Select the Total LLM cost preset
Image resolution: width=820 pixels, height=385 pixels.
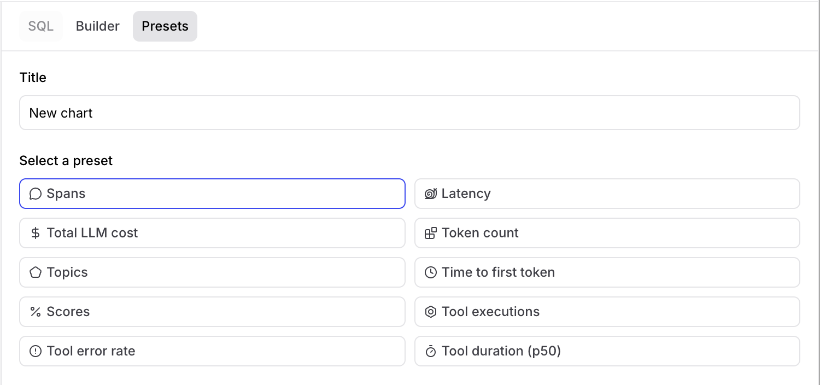click(212, 233)
